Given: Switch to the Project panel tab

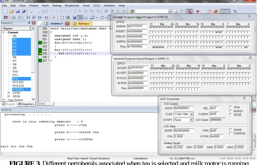Looking at the screenshot, I should [9, 104].
